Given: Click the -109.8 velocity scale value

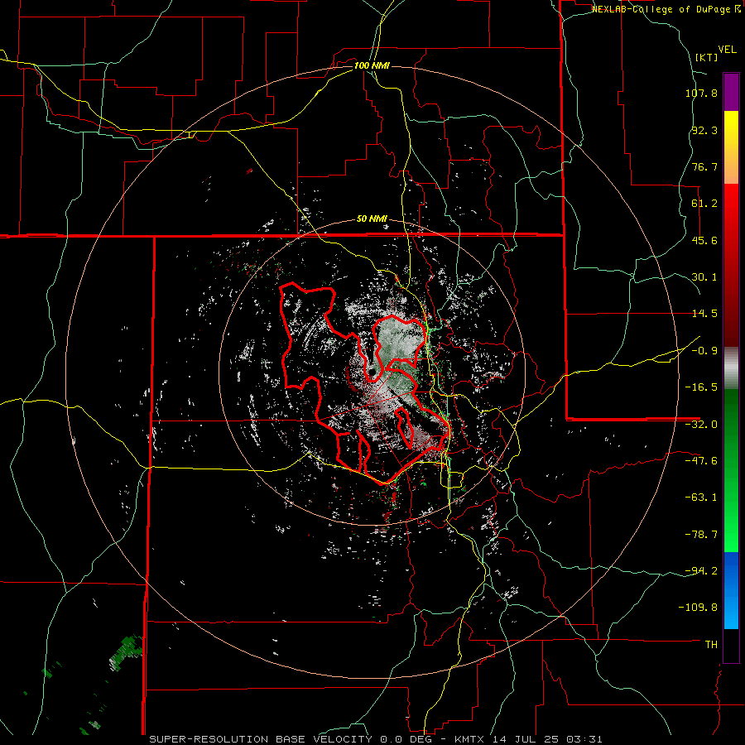Looking at the screenshot, I should 698,608.
